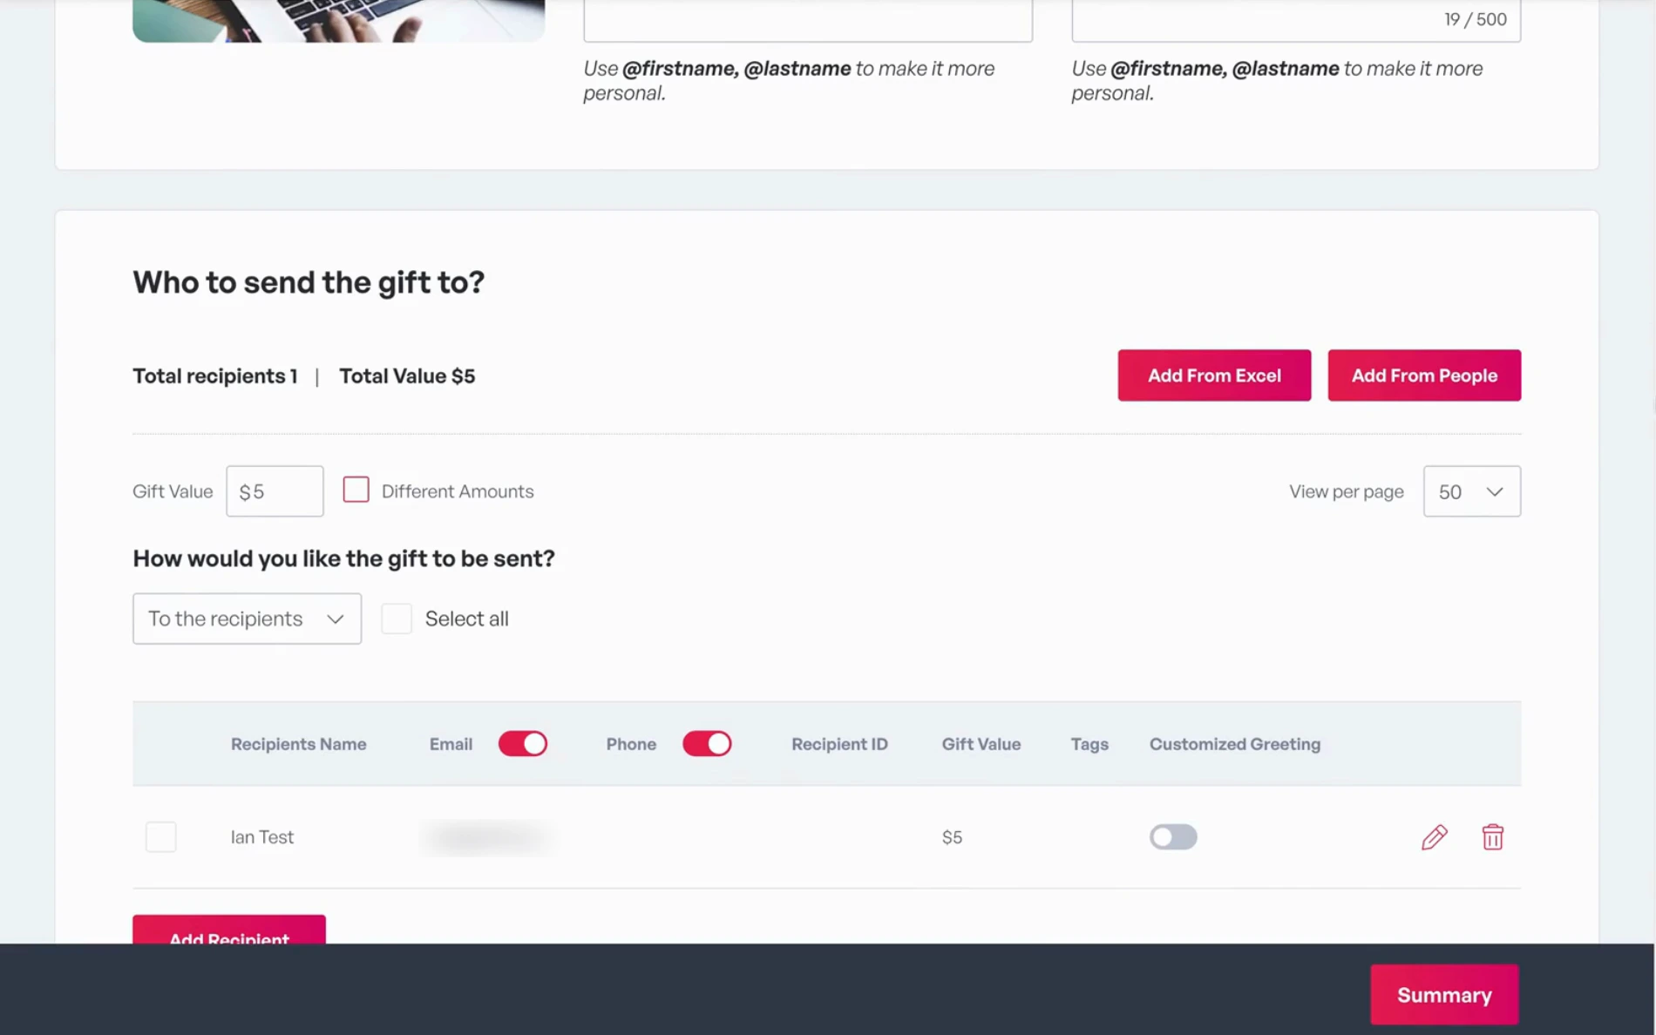Open the View per page dropdown
The height and width of the screenshot is (1035, 1656).
coord(1472,491)
